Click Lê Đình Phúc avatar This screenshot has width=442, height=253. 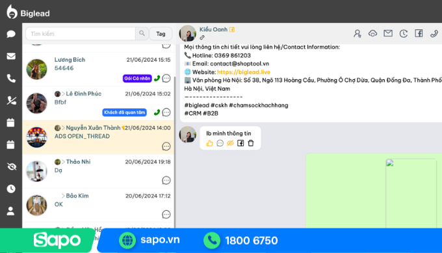pyautogui.click(x=36, y=103)
